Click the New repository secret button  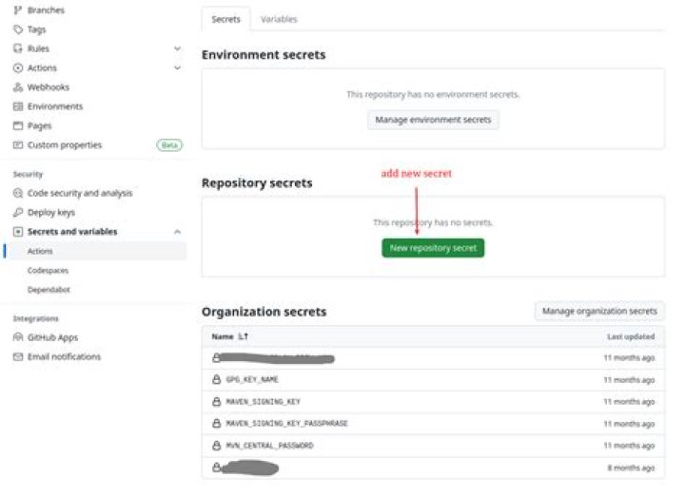[433, 248]
